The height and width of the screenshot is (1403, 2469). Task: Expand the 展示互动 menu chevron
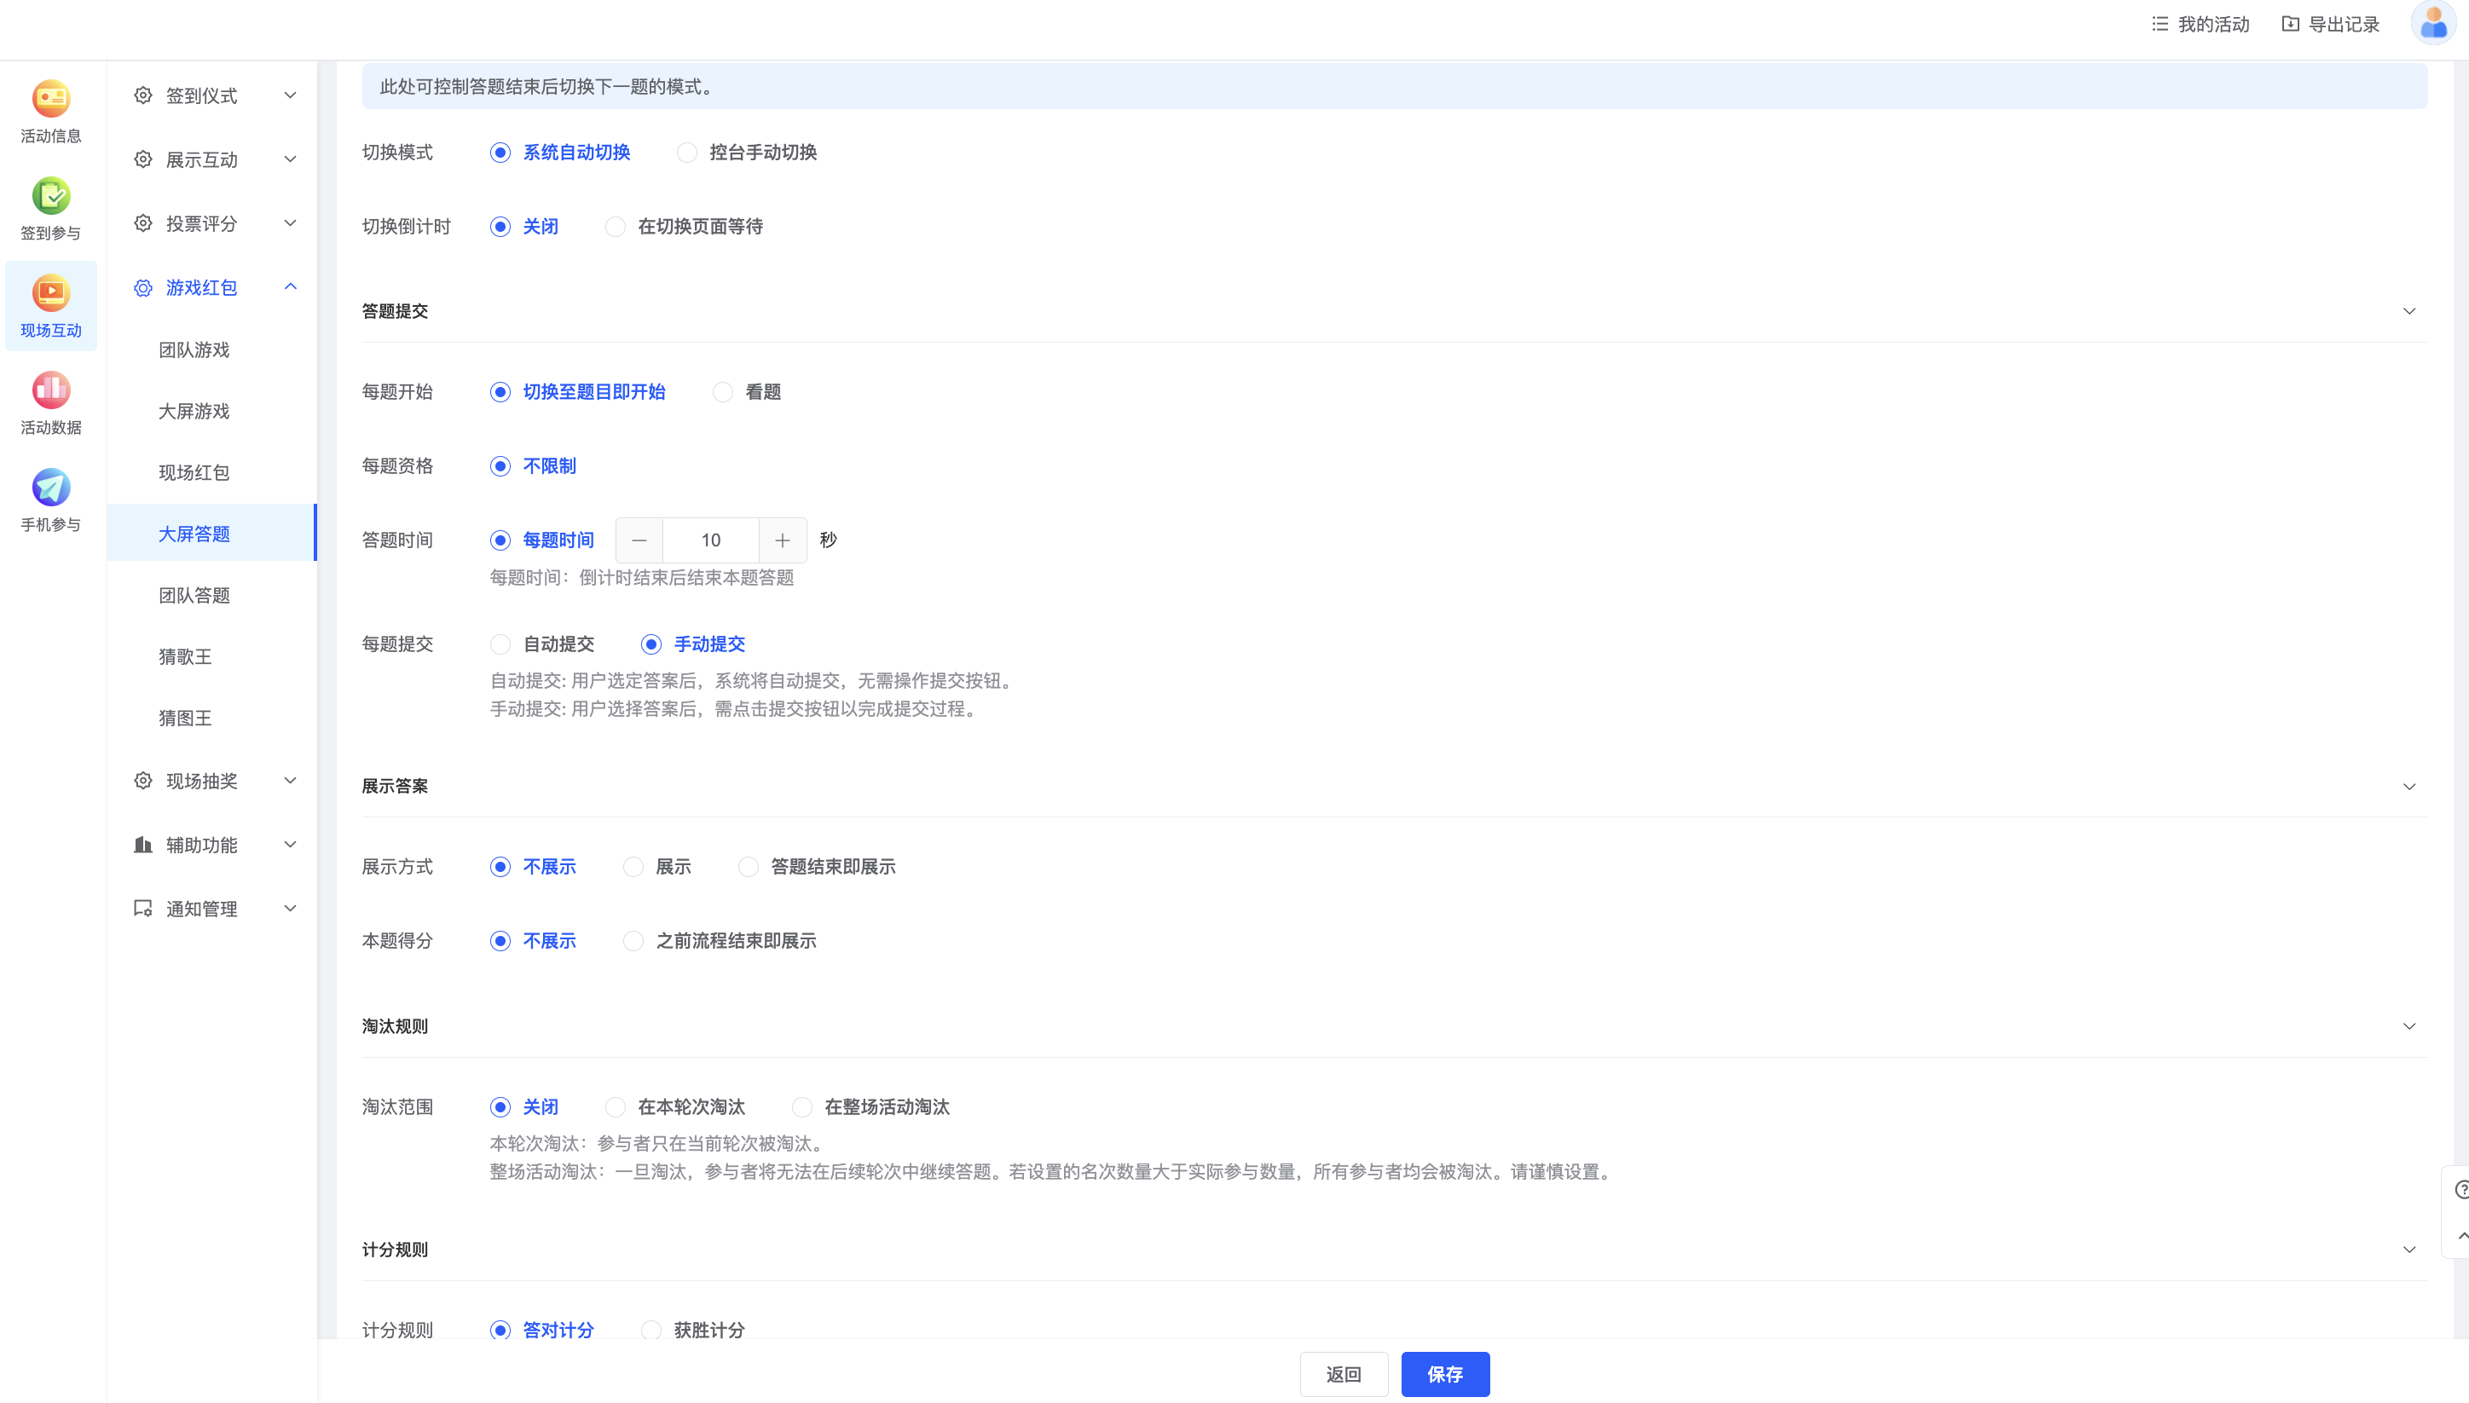290,159
